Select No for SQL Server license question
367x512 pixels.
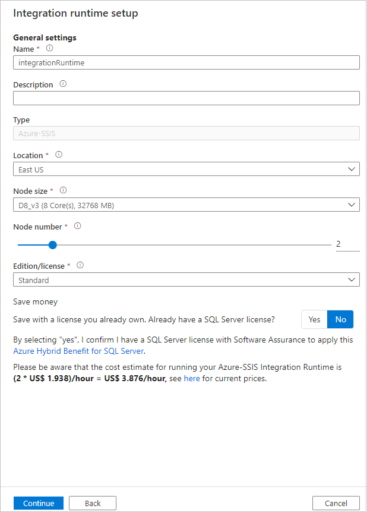(x=340, y=319)
